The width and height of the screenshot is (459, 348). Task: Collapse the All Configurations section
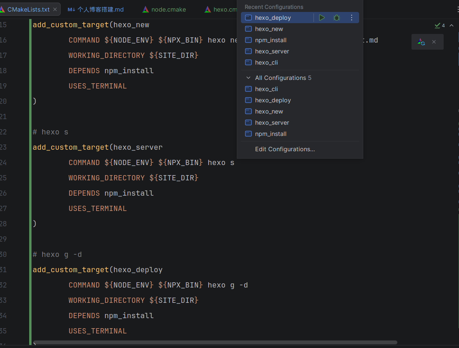pos(248,78)
